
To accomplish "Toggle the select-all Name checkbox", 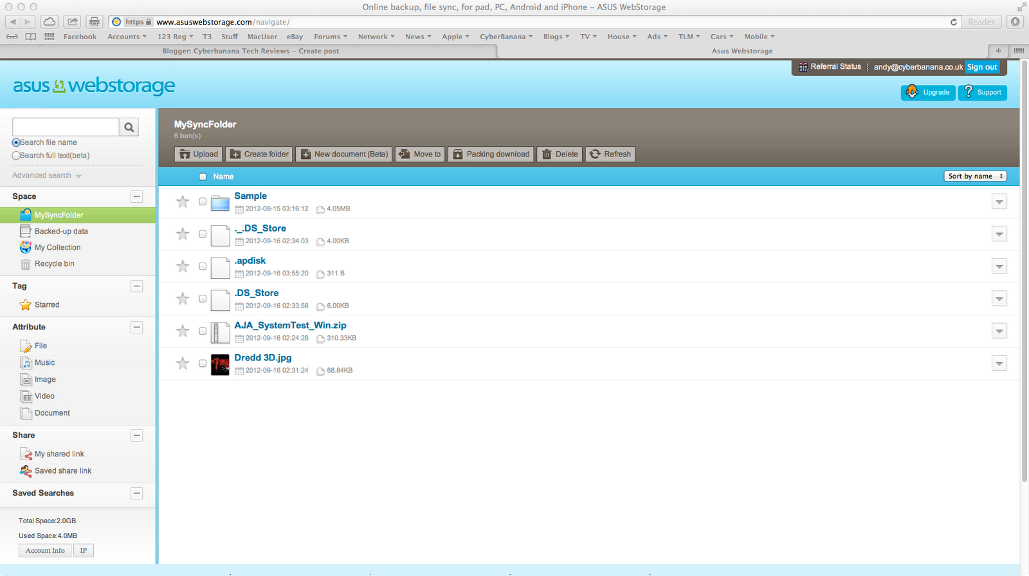I will pyautogui.click(x=203, y=176).
